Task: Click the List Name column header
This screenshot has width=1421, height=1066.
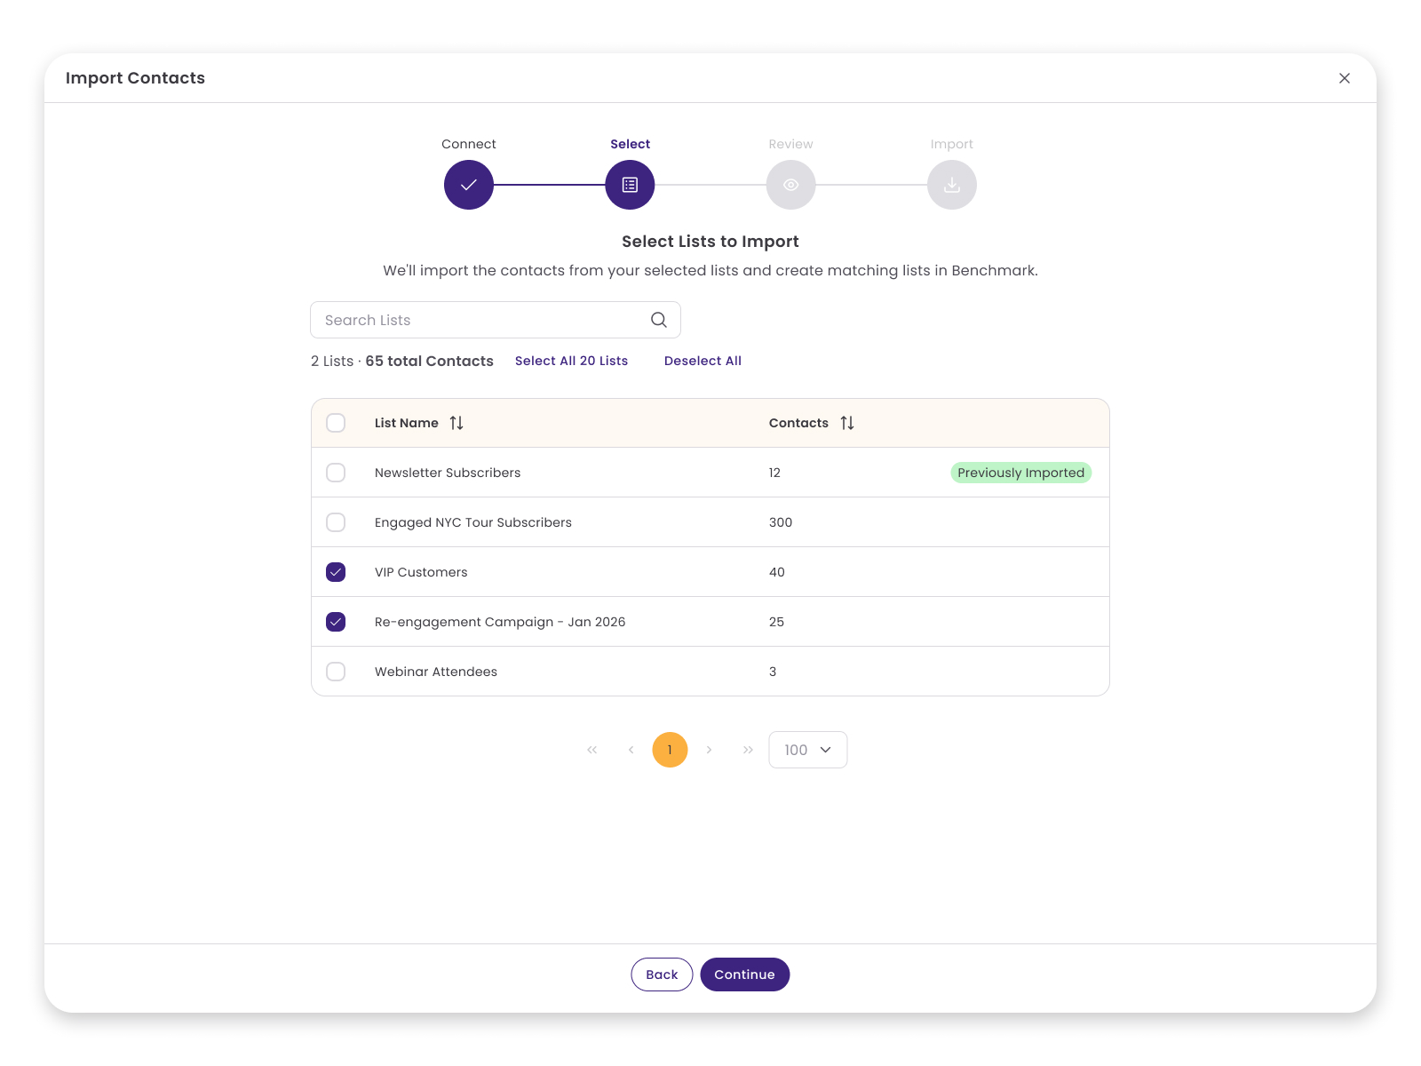Action: tap(407, 423)
